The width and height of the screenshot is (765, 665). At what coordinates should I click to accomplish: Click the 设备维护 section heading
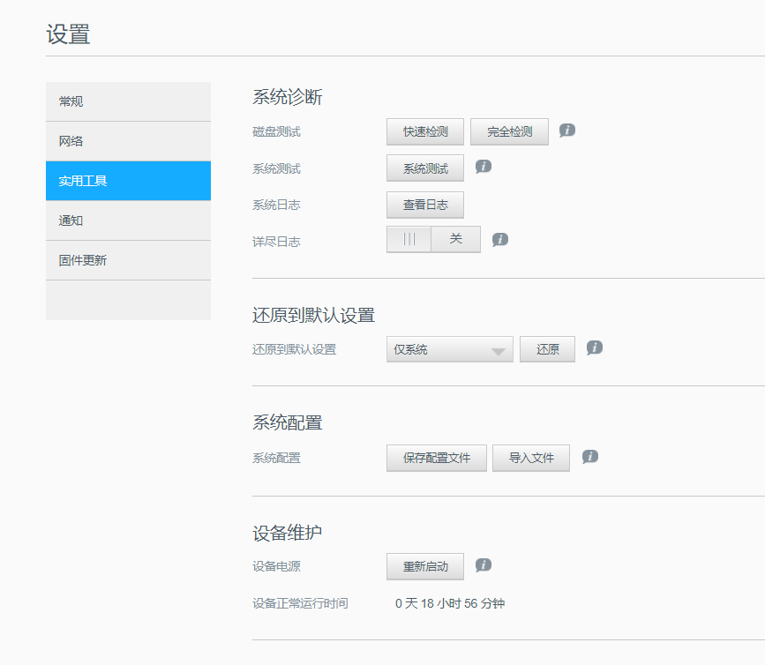coord(288,533)
